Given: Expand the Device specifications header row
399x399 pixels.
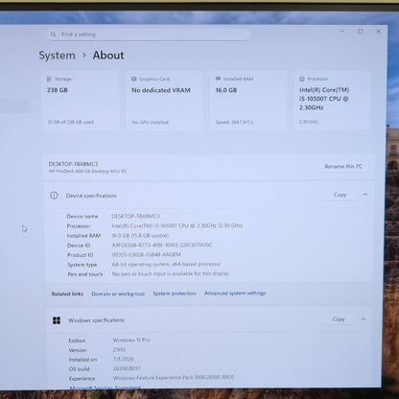Looking at the screenshot, I should [x=209, y=195].
